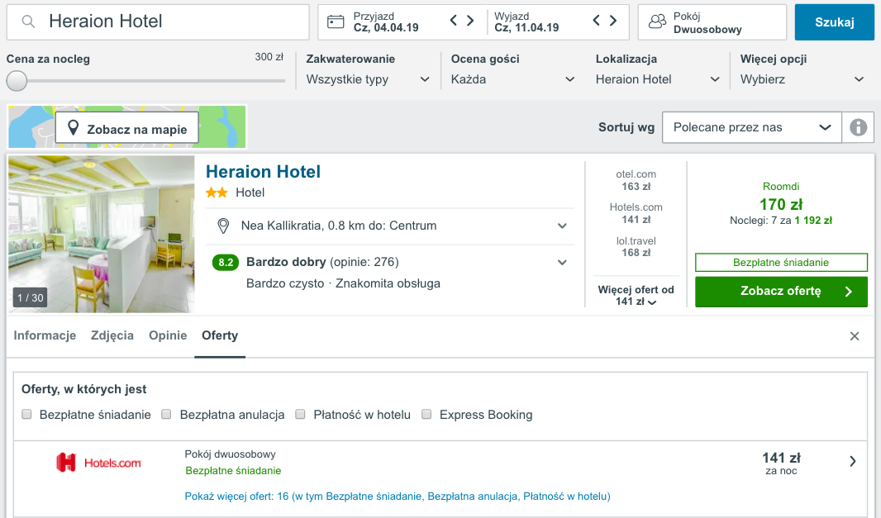Open the sort by dropdown
Viewport: 881px width, 518px height.
coord(752,127)
